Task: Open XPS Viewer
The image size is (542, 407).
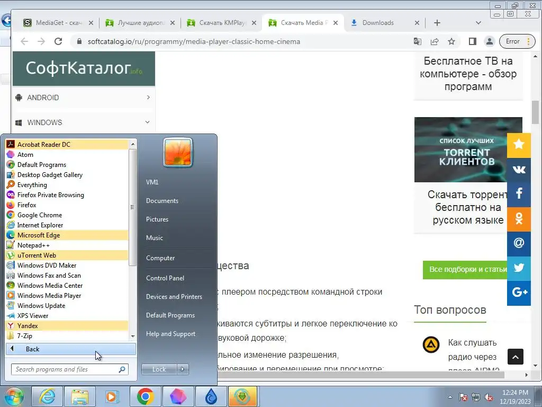Action: [x=67, y=315]
